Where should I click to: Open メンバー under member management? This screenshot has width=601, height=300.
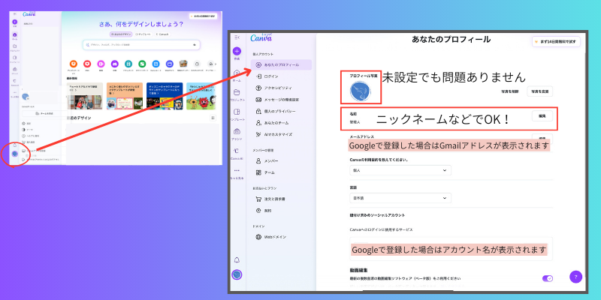[281, 161]
